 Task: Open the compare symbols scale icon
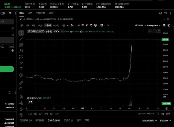tap(102, 25)
